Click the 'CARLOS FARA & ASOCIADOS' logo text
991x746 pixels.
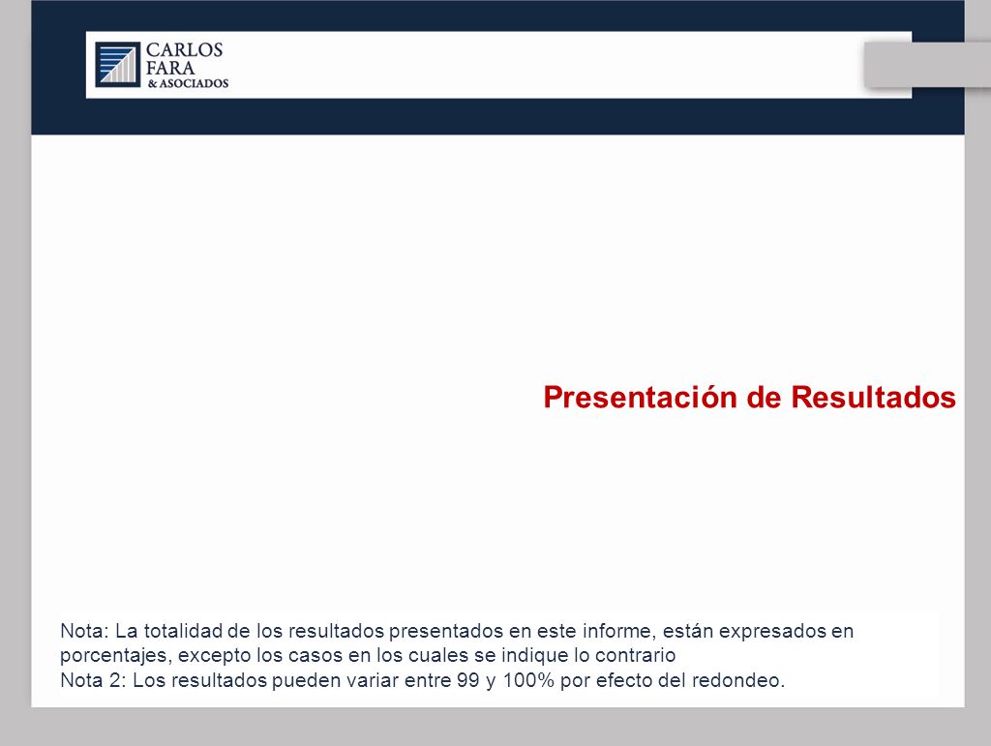click(187, 65)
